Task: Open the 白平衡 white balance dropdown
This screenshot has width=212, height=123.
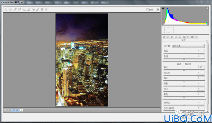Action: click(x=188, y=46)
